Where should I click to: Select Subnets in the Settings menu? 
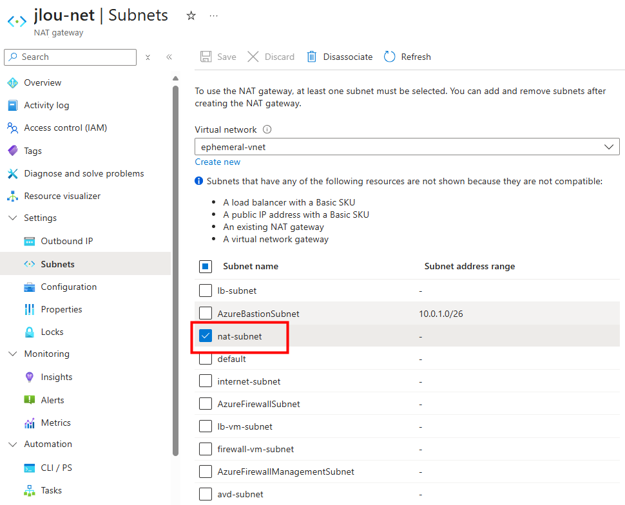click(85, 264)
